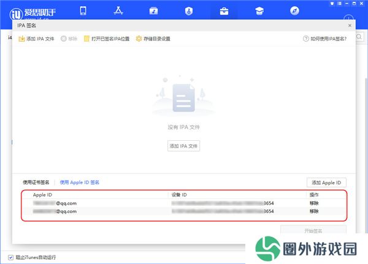Switch to the 使用证书签名 tab

tap(36, 183)
